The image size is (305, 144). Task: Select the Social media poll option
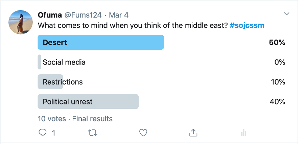(64, 62)
